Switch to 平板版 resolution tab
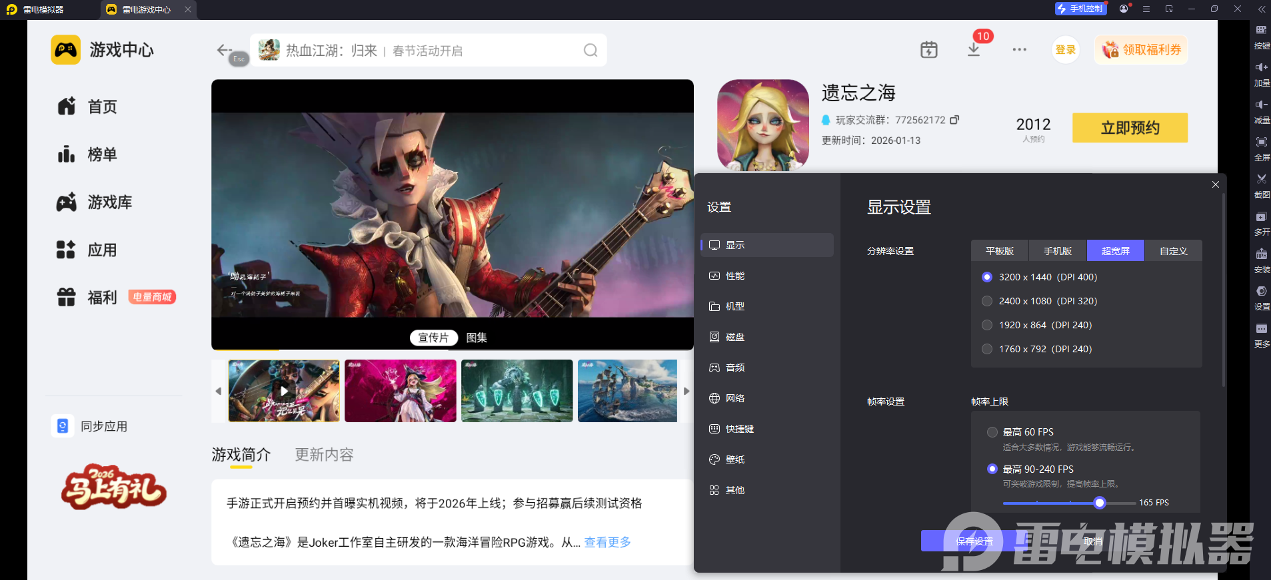The image size is (1271, 580). [1000, 251]
